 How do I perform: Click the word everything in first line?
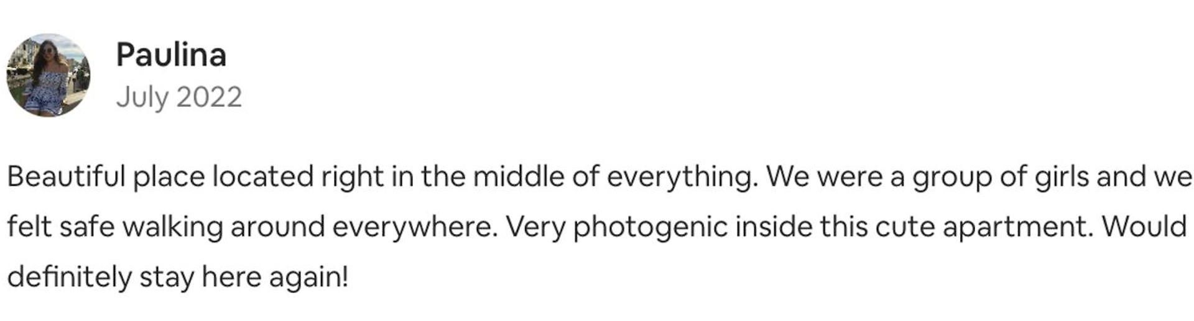click(682, 178)
